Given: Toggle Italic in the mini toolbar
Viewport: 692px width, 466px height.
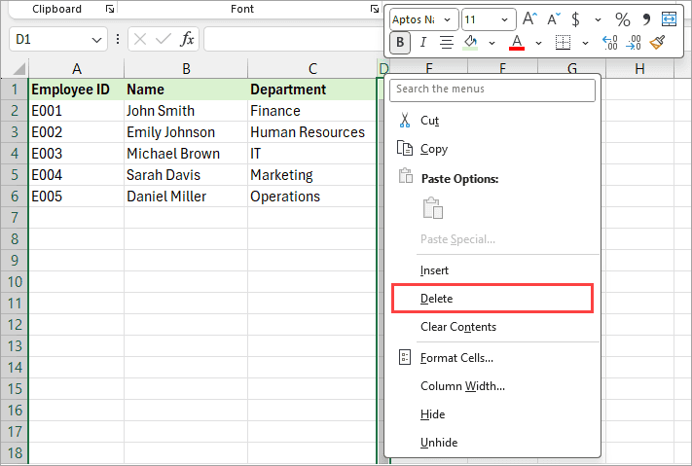Looking at the screenshot, I should 422,43.
